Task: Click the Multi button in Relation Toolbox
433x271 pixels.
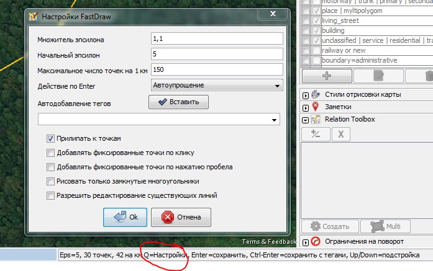Action: tap(386, 226)
